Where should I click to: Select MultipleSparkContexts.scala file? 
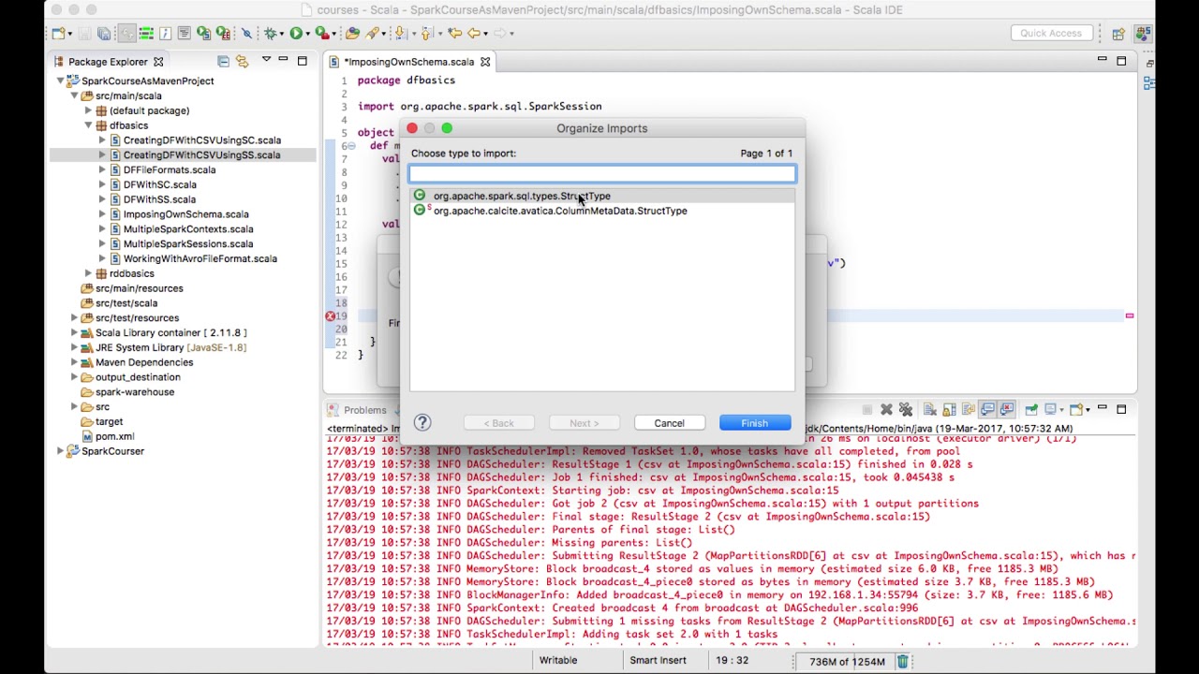pyautogui.click(x=188, y=229)
